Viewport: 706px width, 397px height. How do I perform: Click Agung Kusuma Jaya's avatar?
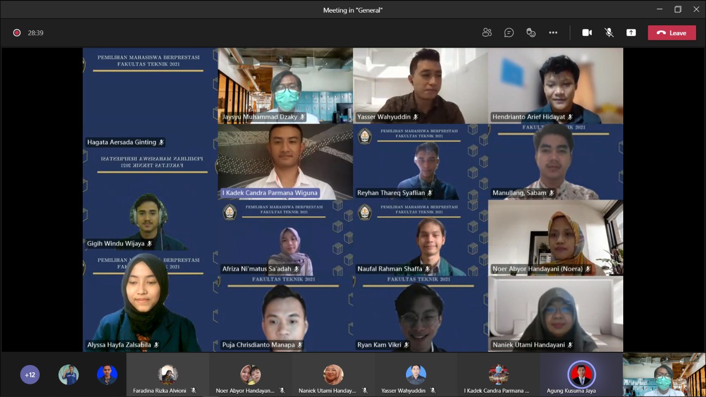[581, 375]
